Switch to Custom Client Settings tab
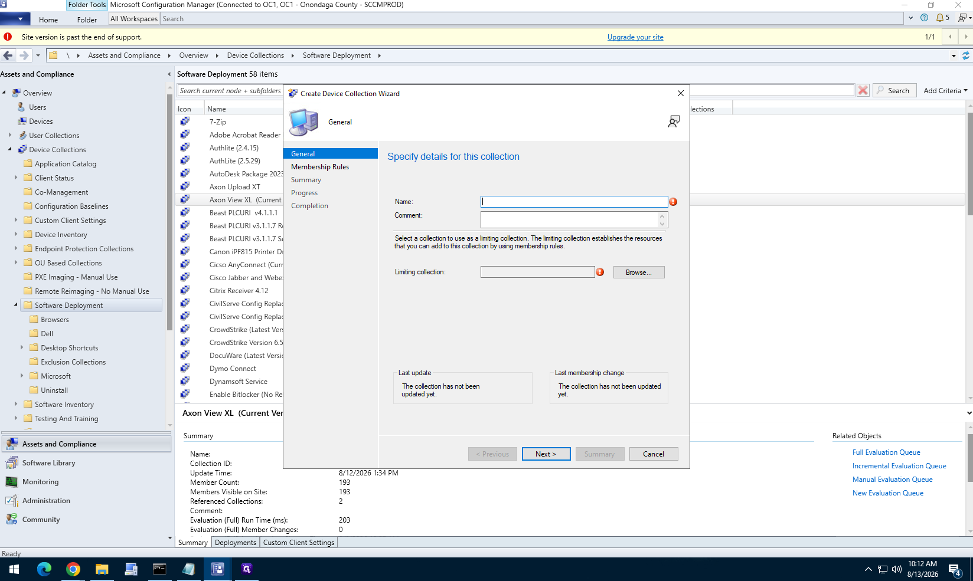 click(x=299, y=542)
